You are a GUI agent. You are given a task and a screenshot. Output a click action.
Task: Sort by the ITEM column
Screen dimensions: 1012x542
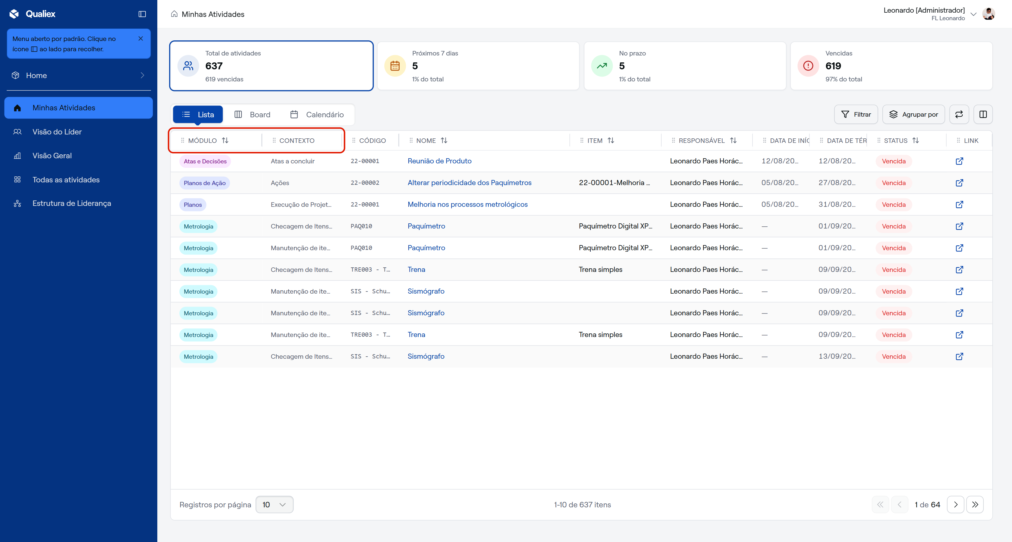611,140
